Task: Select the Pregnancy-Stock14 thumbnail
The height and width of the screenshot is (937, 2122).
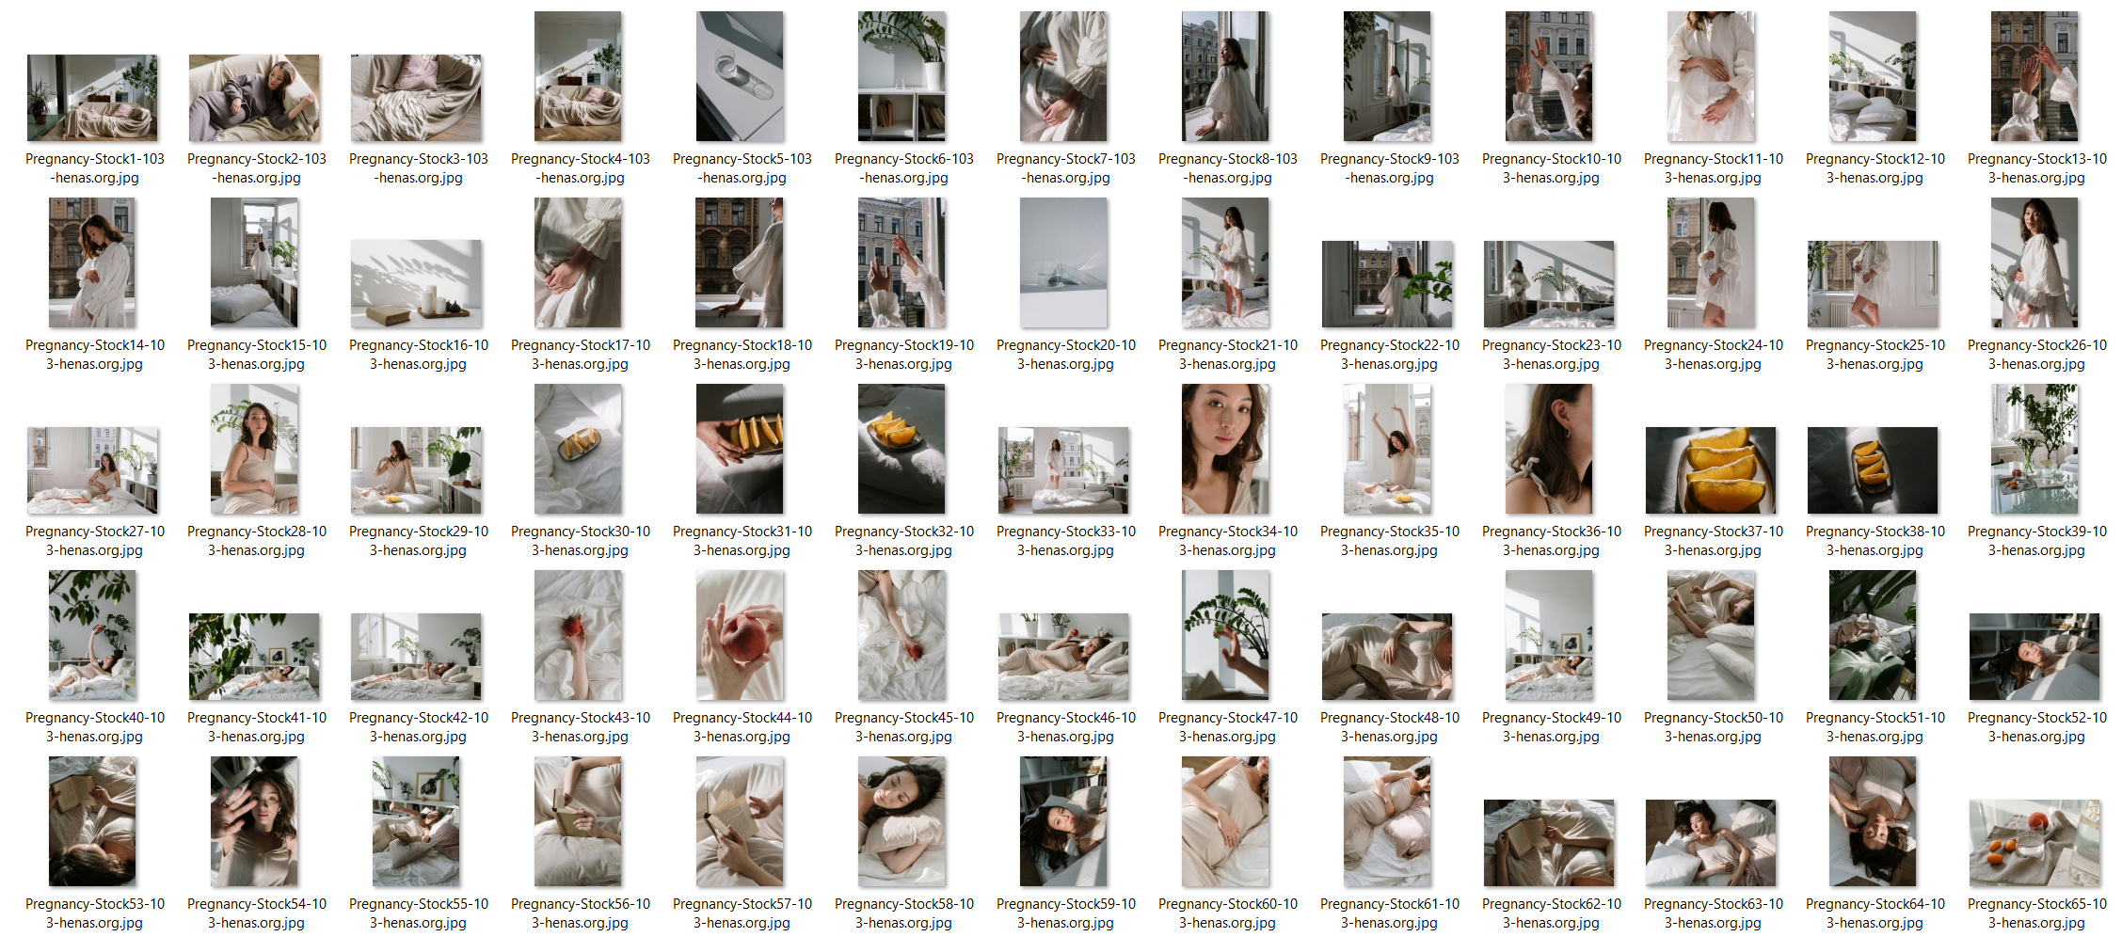Action: coord(92,262)
